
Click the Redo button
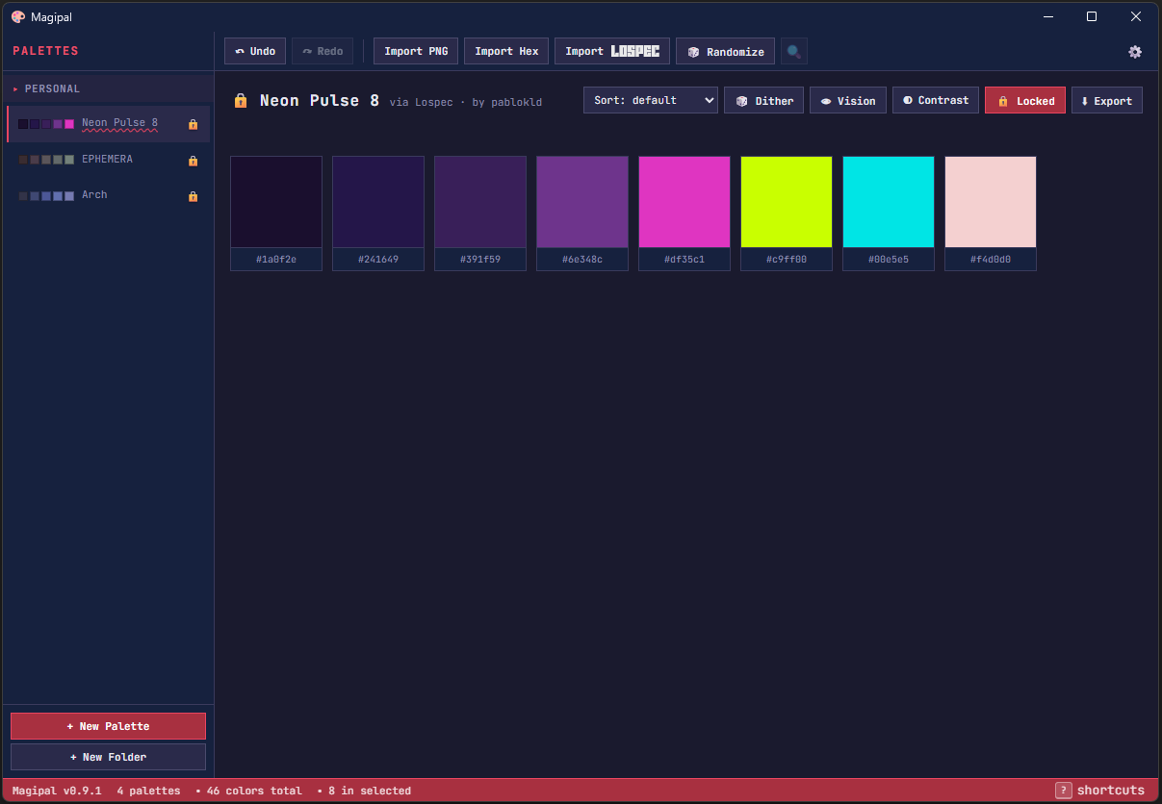click(323, 51)
